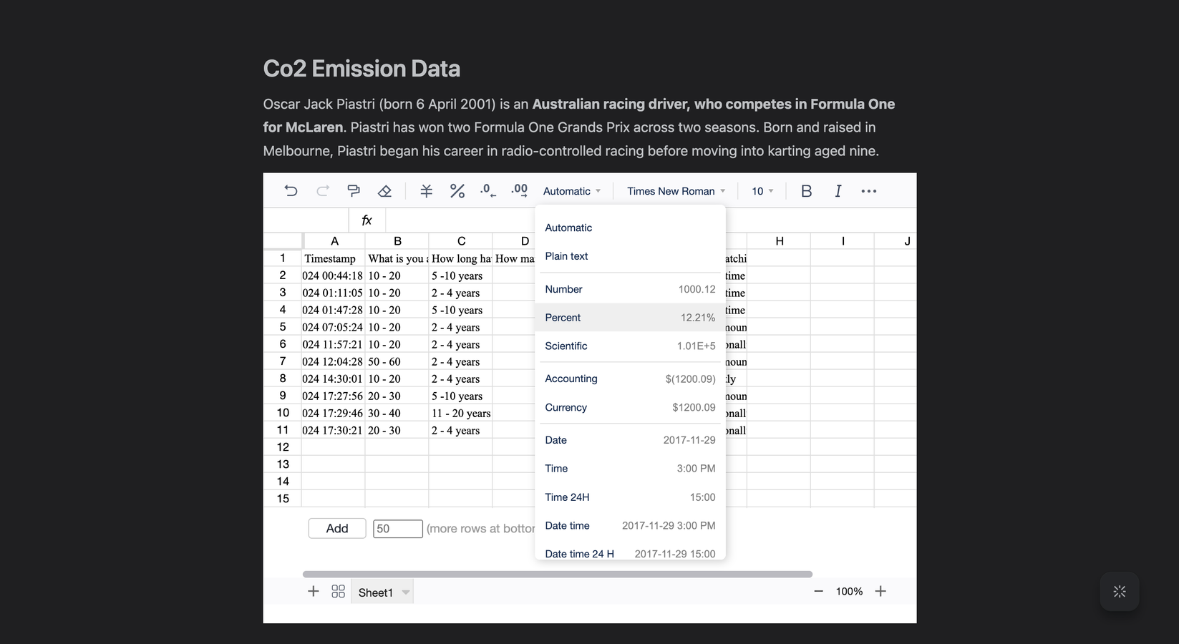This screenshot has width=1179, height=644.
Task: Select column A header
Action: pos(334,241)
